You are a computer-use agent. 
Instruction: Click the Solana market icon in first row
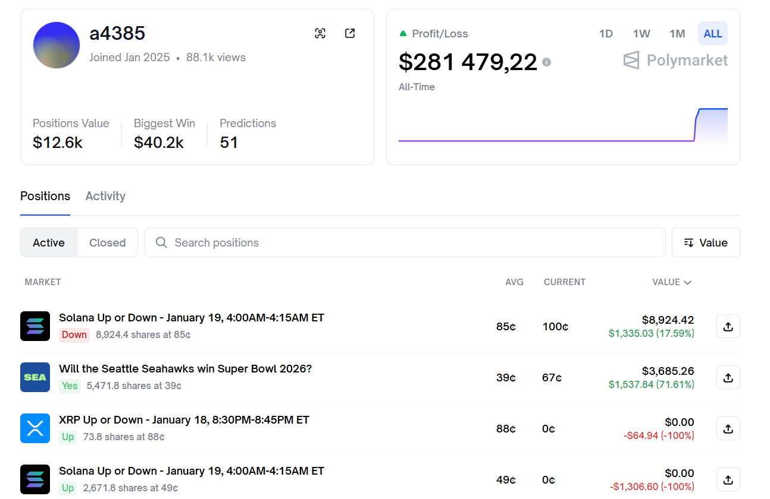point(35,326)
